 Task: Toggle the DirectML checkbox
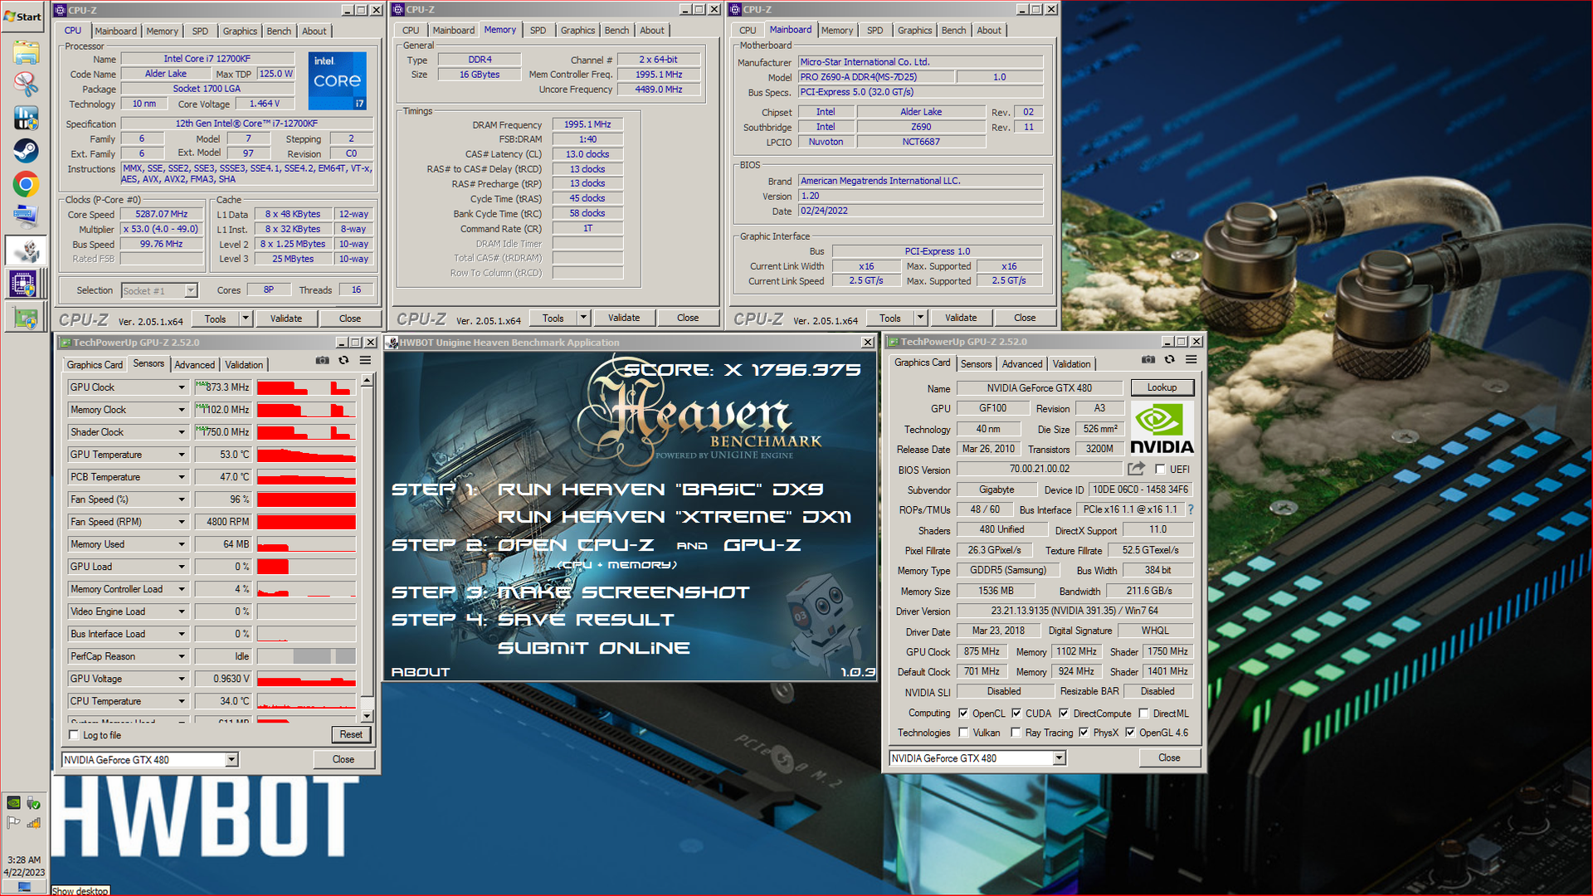1143,713
